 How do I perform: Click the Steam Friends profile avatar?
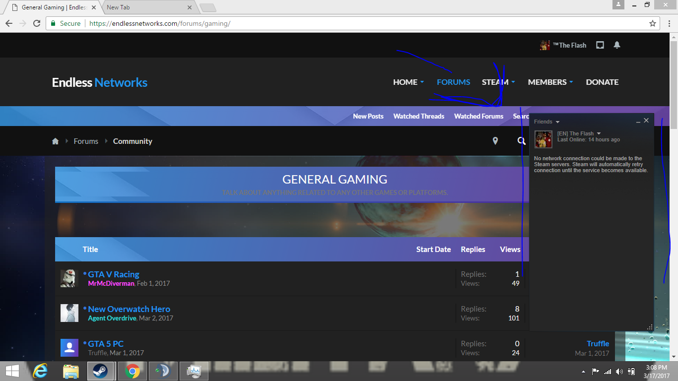(543, 139)
